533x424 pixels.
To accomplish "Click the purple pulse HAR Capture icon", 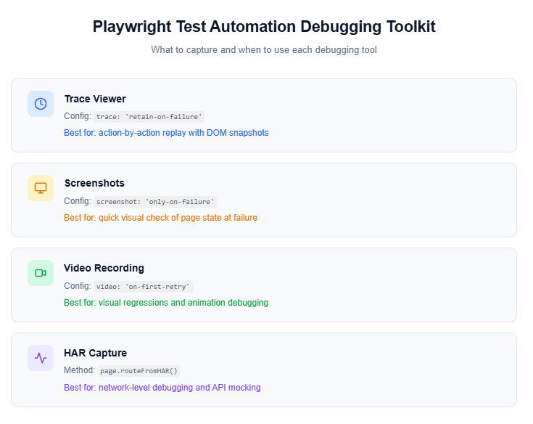I will pos(41,358).
